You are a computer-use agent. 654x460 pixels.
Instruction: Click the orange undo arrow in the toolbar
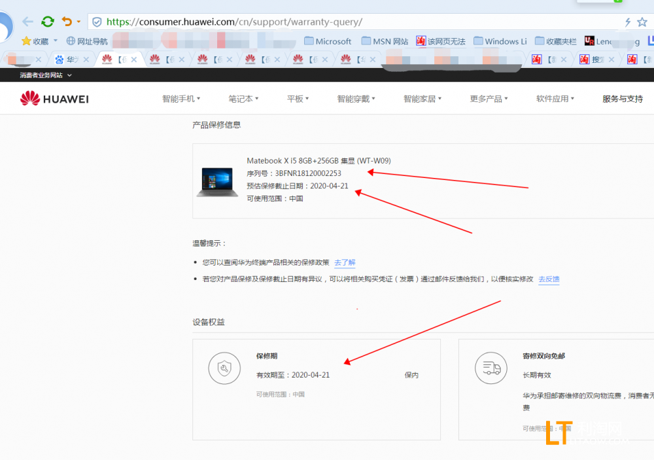67,22
